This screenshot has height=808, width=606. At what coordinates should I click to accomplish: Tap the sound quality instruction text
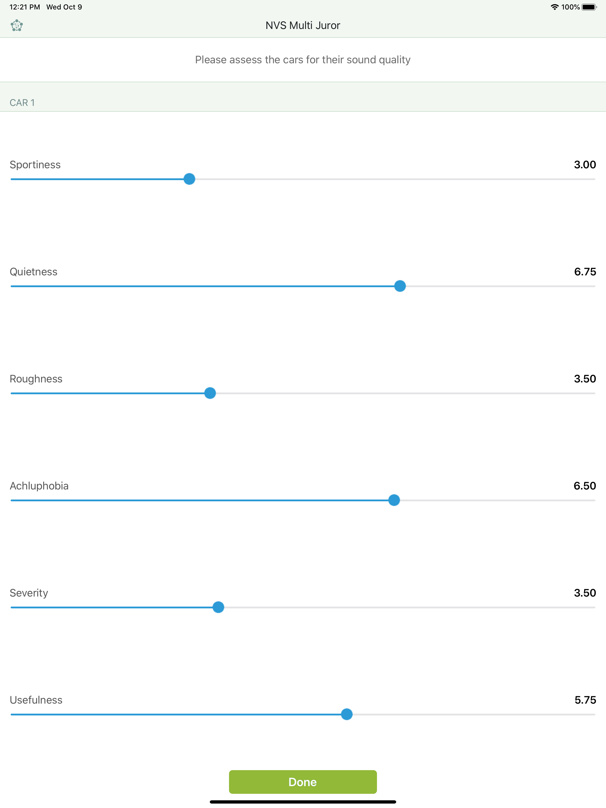point(303,59)
